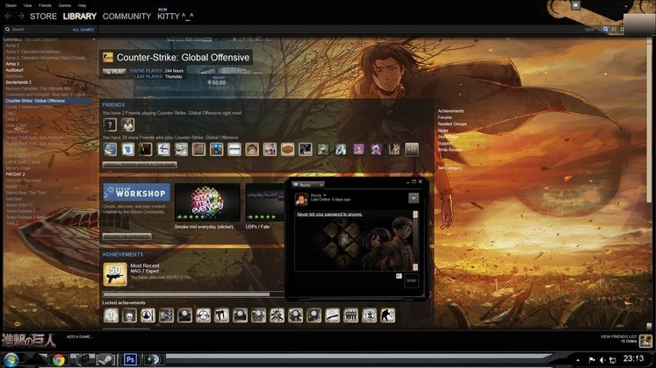Click the chat message input area

348,281
